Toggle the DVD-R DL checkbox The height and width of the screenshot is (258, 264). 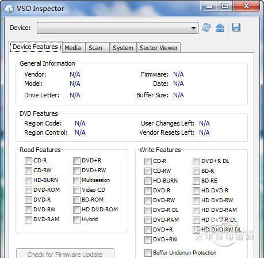click(x=148, y=210)
